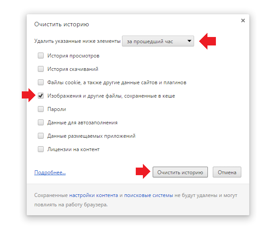Toggle the Пароли checkbox
The image size is (276, 238).
pos(41,109)
